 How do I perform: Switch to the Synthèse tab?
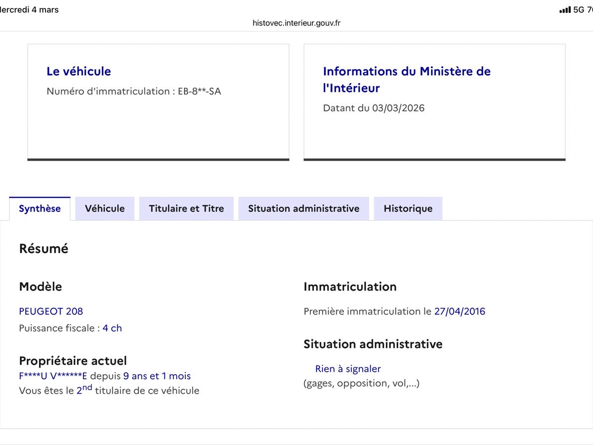[40, 209]
